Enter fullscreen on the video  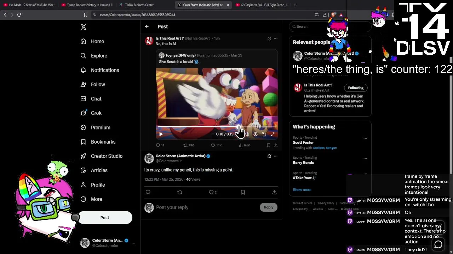[x=273, y=134]
